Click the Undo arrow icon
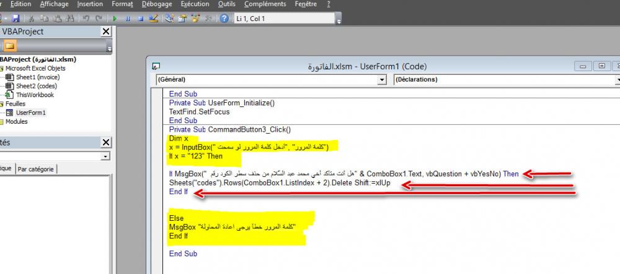The height and width of the screenshot is (274, 620). point(86,19)
